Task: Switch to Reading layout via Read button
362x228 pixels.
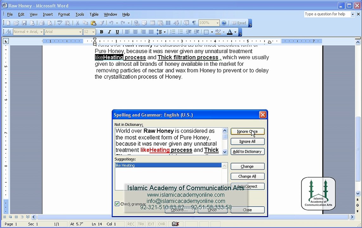Action: tap(239, 23)
